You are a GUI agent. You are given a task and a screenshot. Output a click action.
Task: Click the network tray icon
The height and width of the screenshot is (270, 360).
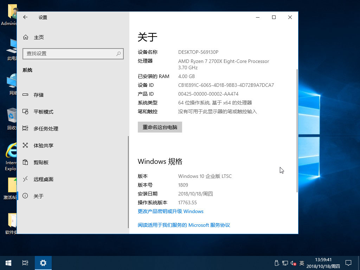point(285,263)
